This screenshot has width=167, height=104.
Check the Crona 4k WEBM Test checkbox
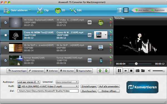pyautogui.click(x=6, y=35)
